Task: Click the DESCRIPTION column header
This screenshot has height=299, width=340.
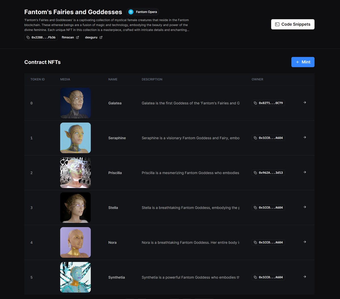Action: [152, 79]
